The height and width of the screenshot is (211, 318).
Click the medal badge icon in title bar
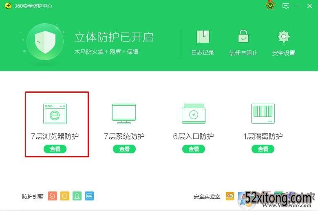(x=270, y=5)
